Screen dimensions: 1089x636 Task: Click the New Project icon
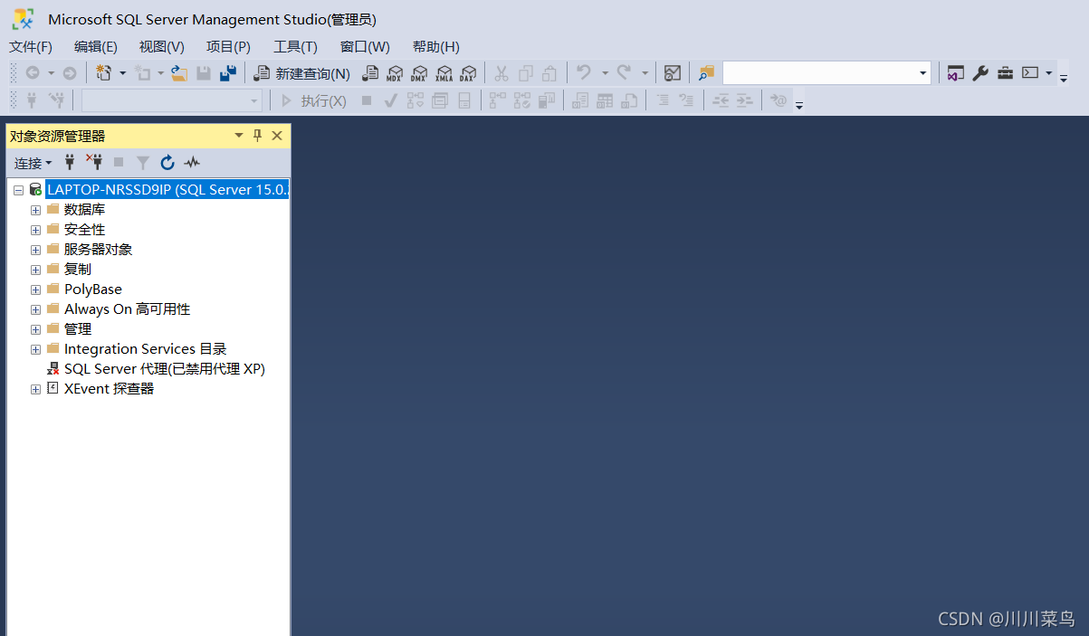[x=104, y=73]
